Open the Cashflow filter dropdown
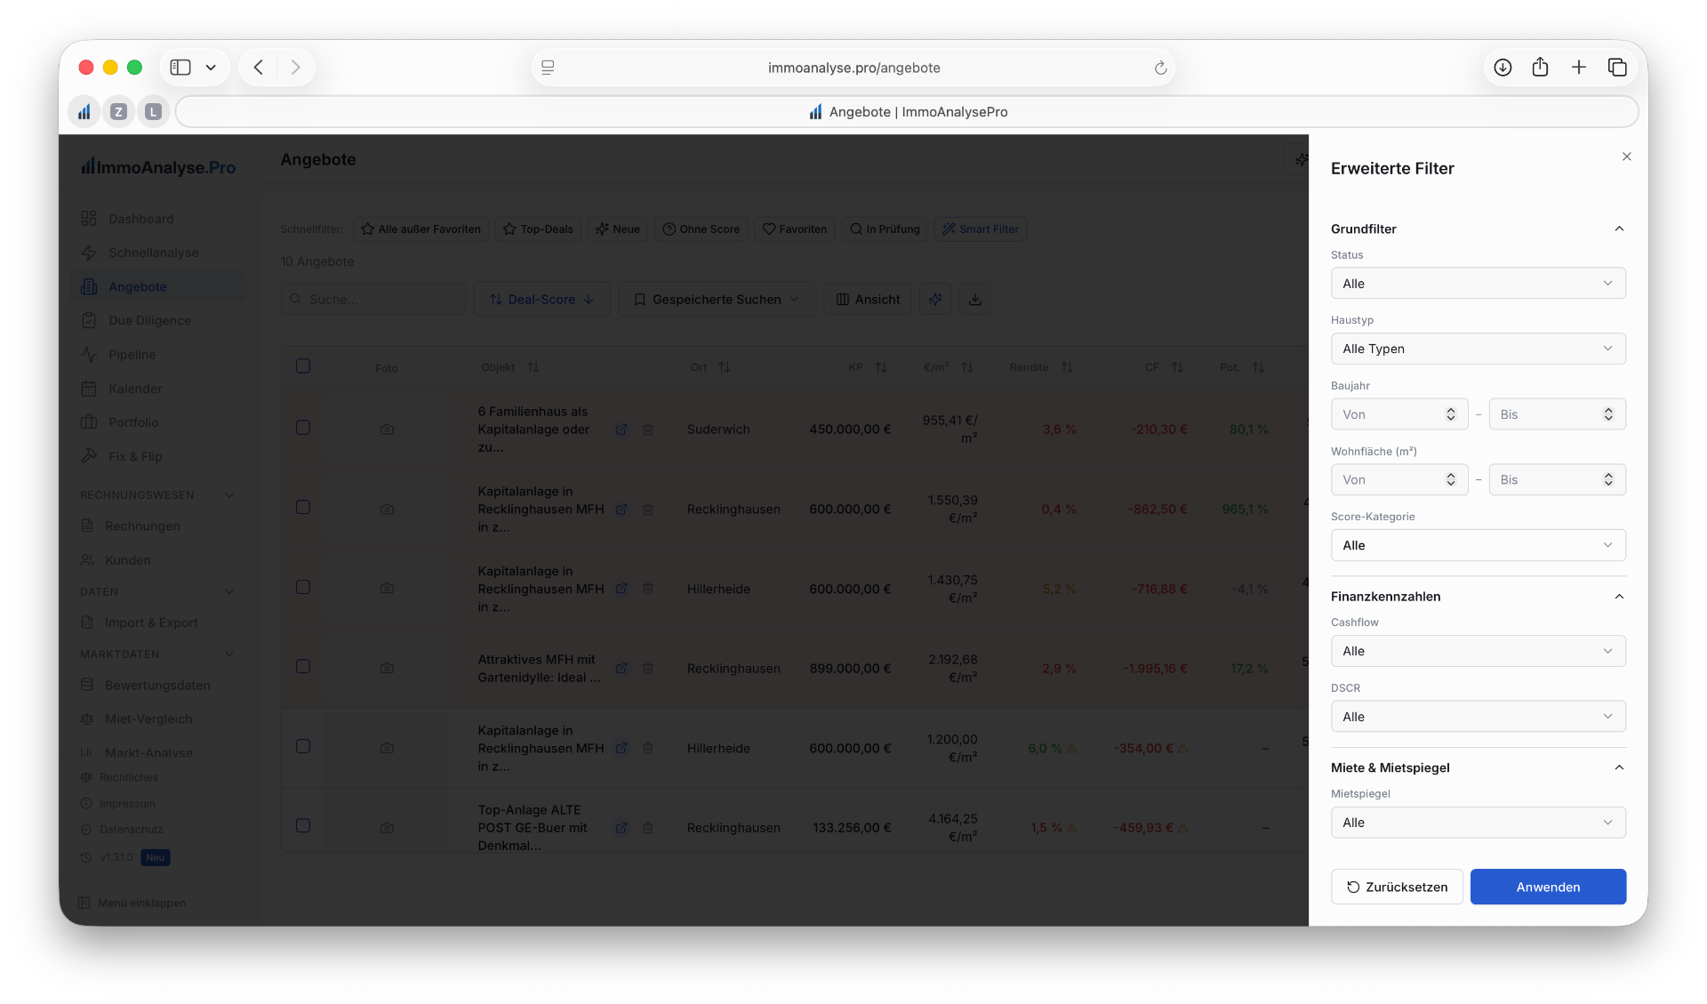 [1478, 651]
